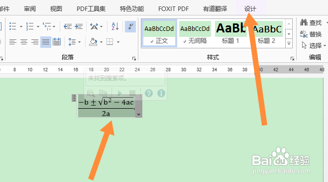Viewport: 328px width, 182px height.
Task: Open the 审阅 tab
Action: (x=30, y=9)
